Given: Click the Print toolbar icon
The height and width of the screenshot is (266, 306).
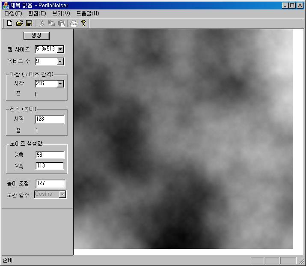Looking at the screenshot, I should [x=74, y=23].
